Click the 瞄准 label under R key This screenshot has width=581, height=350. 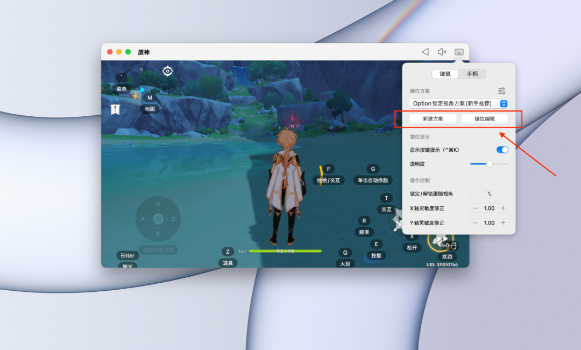(x=364, y=232)
